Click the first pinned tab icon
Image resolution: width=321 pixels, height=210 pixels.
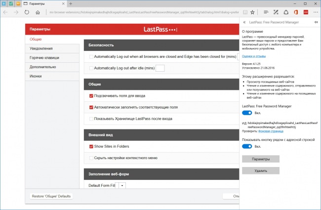3,3
